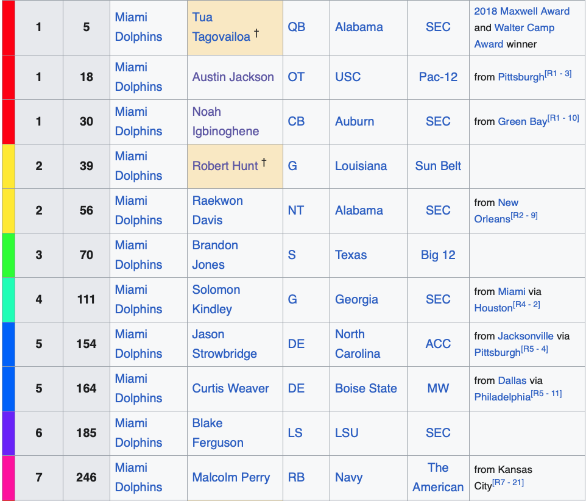Image resolution: width=586 pixels, height=501 pixels.
Task: Open the Big 12 conference link
Action: coord(438,255)
